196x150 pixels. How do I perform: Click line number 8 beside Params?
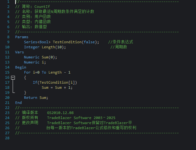7,37
